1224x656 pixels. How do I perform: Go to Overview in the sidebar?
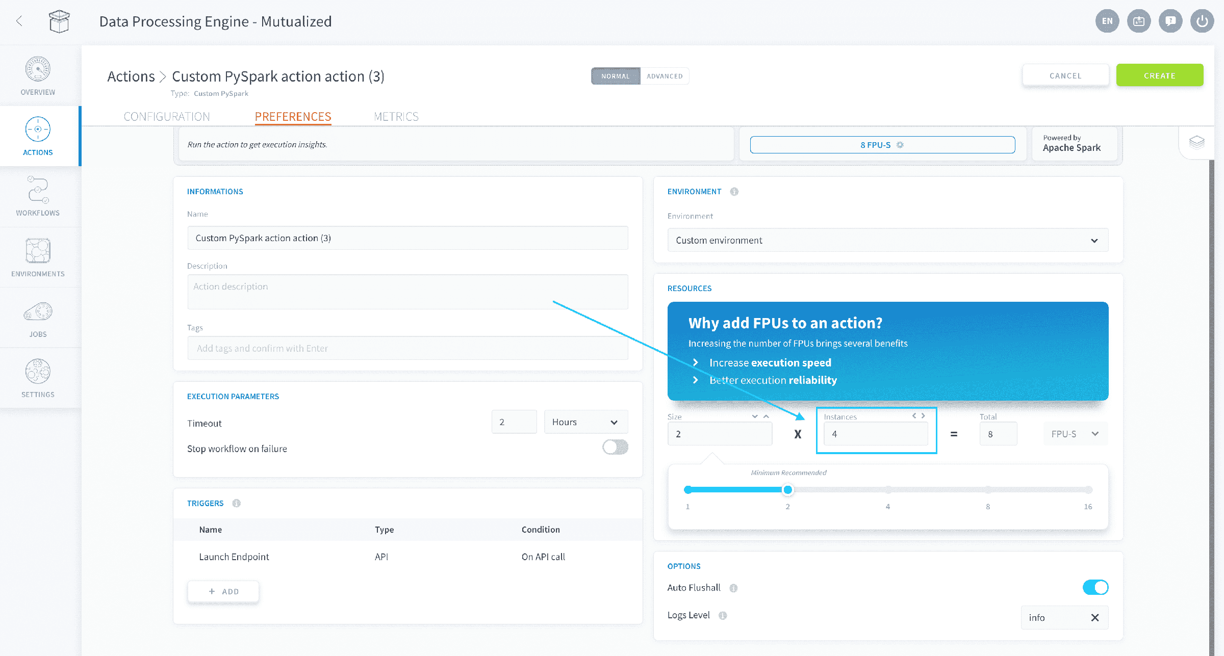click(x=38, y=76)
